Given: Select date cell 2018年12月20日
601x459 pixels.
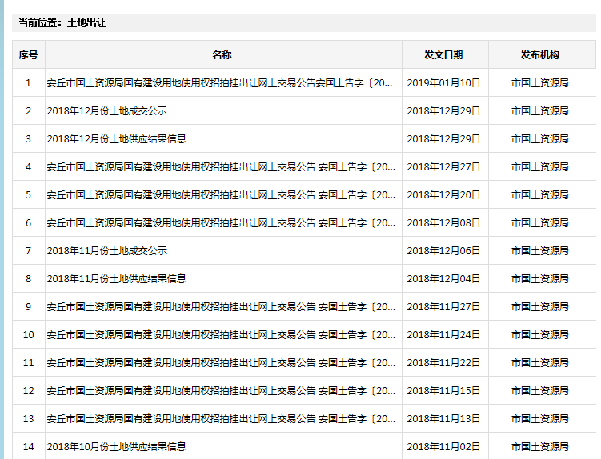Looking at the screenshot, I should (x=443, y=194).
